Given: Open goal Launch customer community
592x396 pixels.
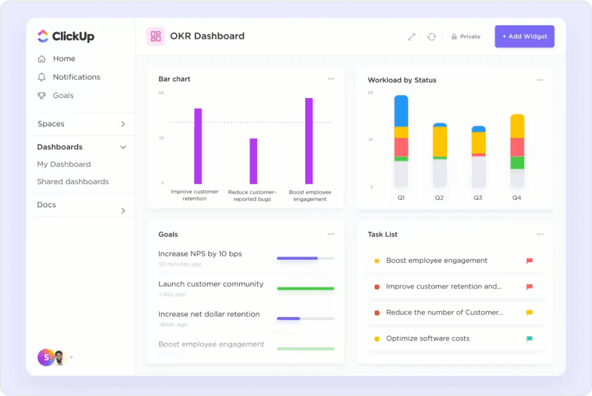Looking at the screenshot, I should [211, 284].
